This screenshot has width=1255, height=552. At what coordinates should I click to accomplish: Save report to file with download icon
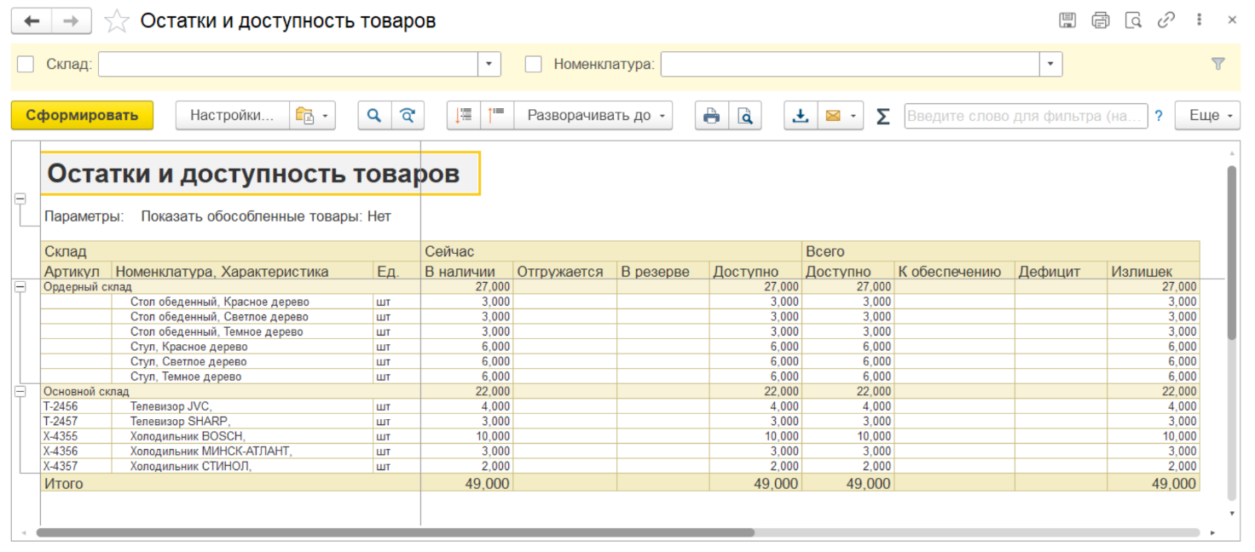(801, 116)
